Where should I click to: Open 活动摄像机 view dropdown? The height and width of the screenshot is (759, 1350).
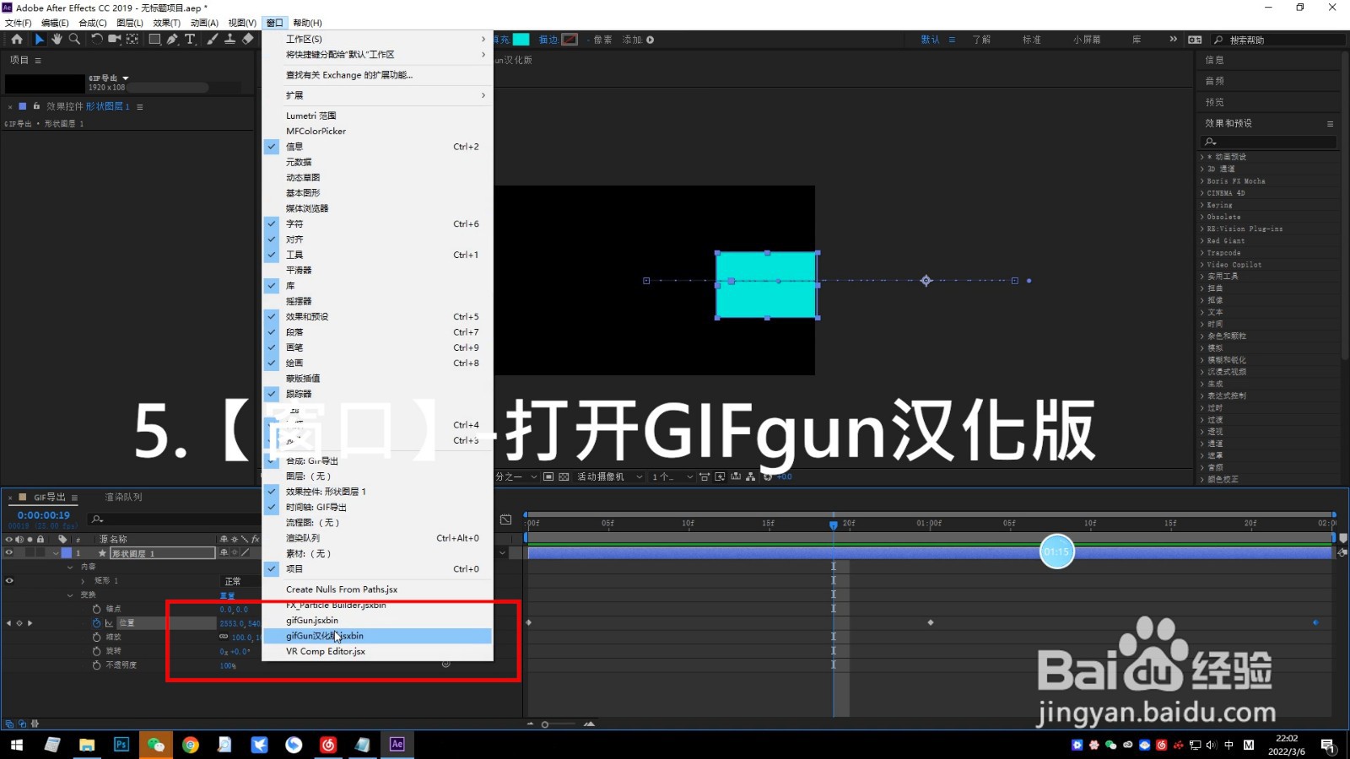click(609, 476)
